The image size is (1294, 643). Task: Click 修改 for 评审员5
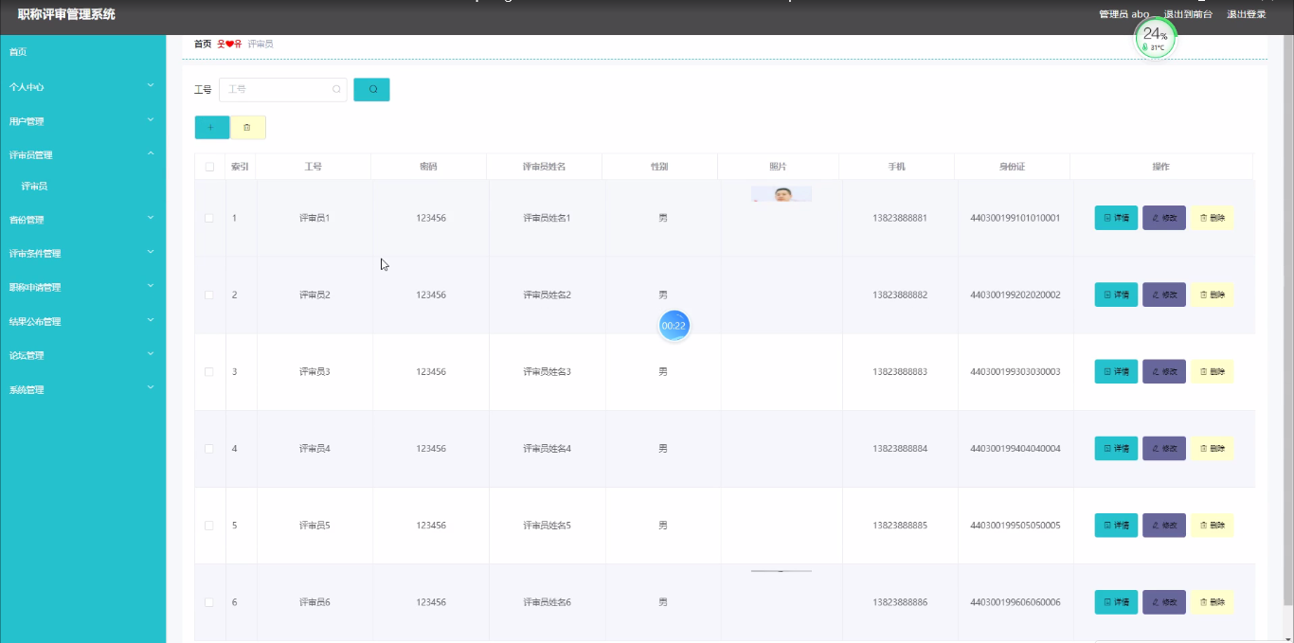1163,525
